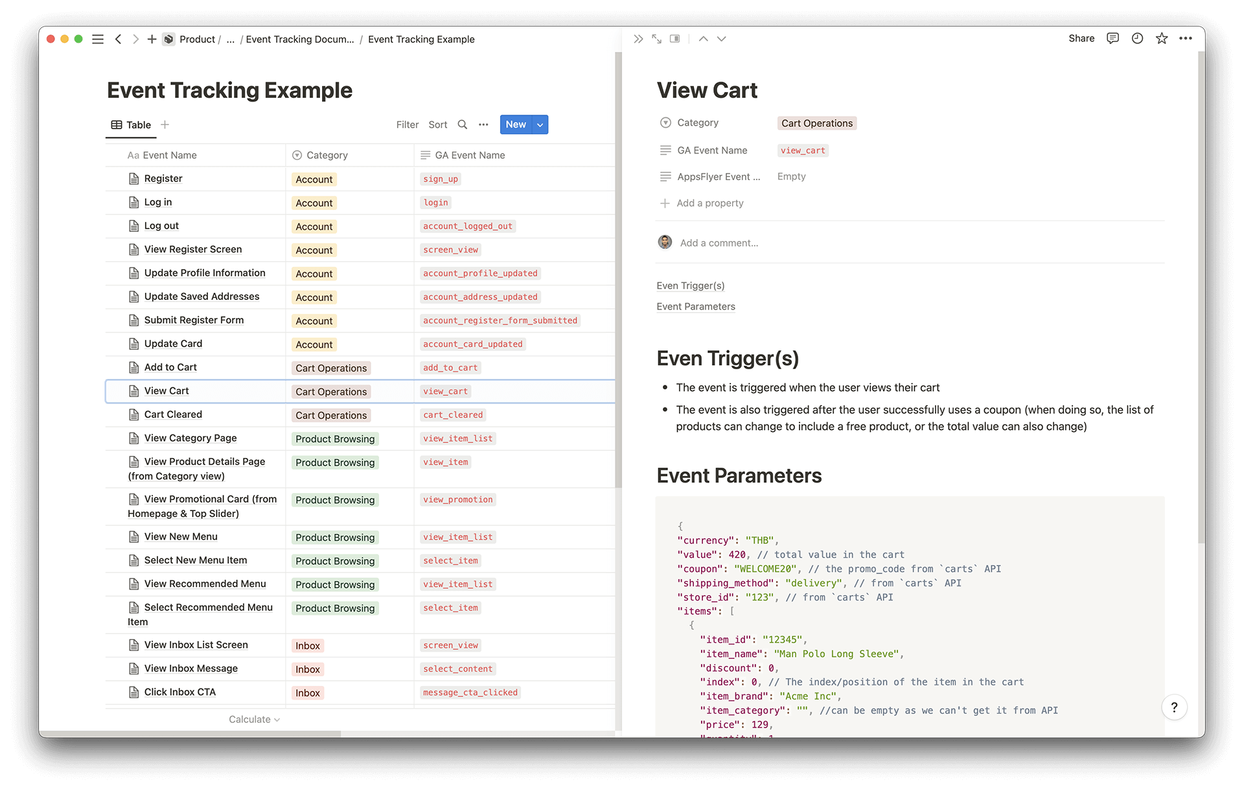Jump to the Event Parameters link
The height and width of the screenshot is (789, 1244).
pos(695,306)
